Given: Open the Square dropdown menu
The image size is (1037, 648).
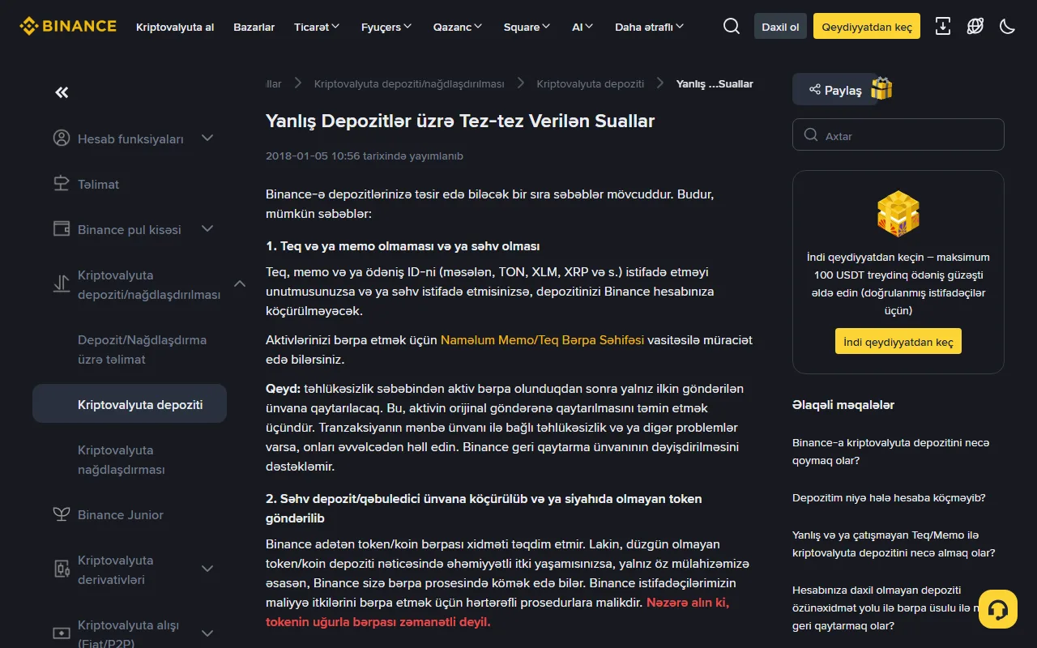Looking at the screenshot, I should (527, 27).
